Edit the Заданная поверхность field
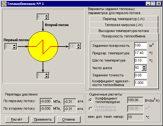This screenshot has width=163, height=126. point(140,46)
